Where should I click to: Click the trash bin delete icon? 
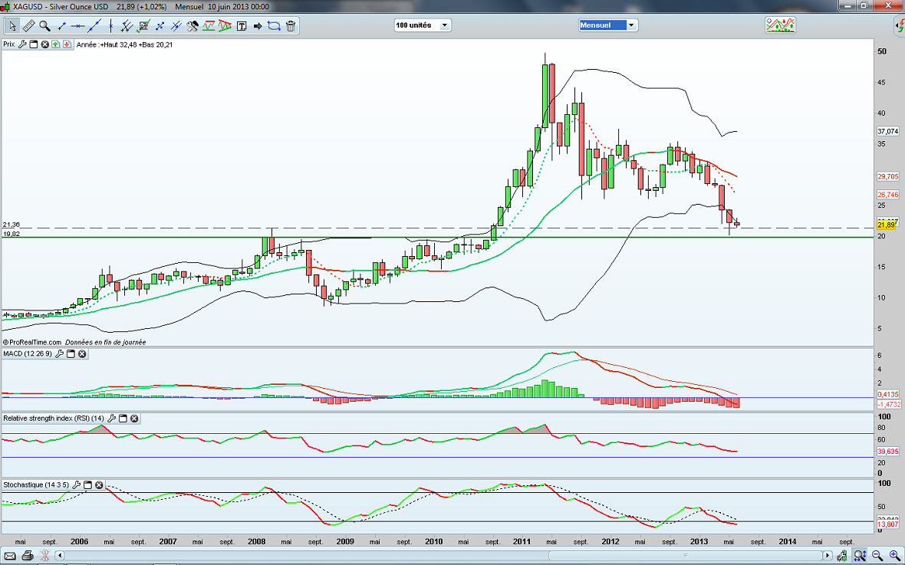tap(291, 26)
